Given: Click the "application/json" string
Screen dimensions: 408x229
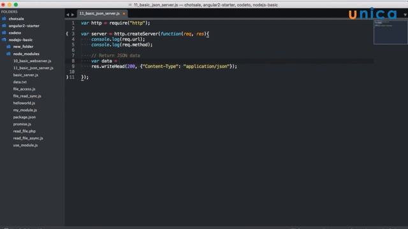Looking at the screenshot, I should (x=207, y=66).
